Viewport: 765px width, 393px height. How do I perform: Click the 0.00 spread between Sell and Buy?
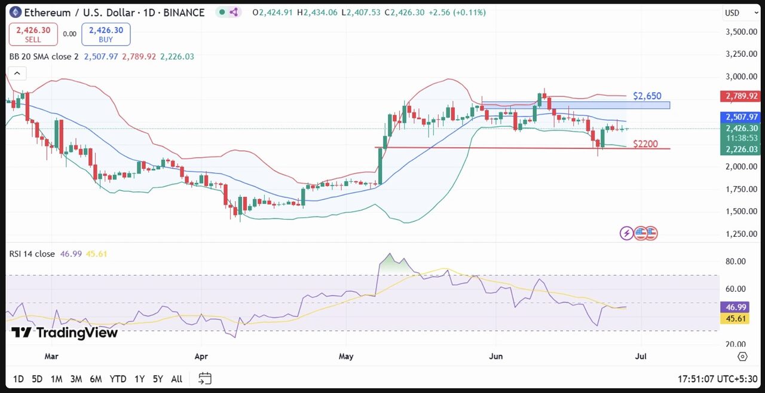pyautogui.click(x=70, y=34)
